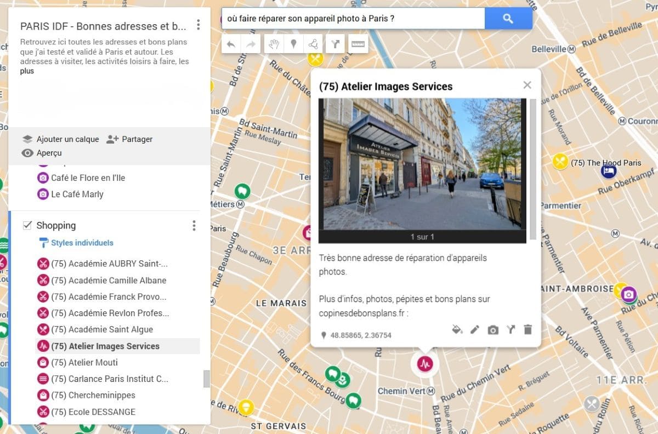The height and width of the screenshot is (434, 658).
Task: Click the undo arrow in the map toolbar
Action: click(x=231, y=44)
